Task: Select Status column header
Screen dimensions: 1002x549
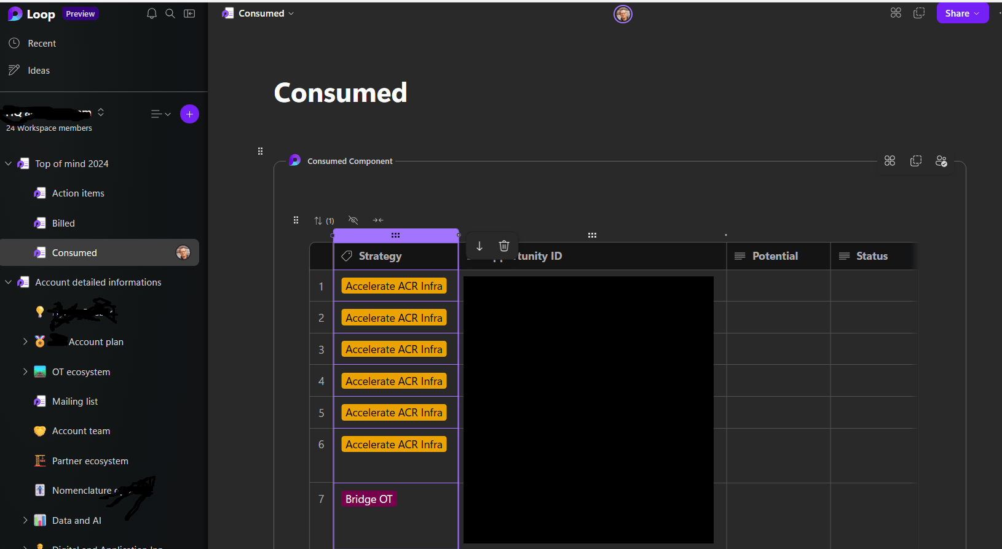Action: click(874, 256)
